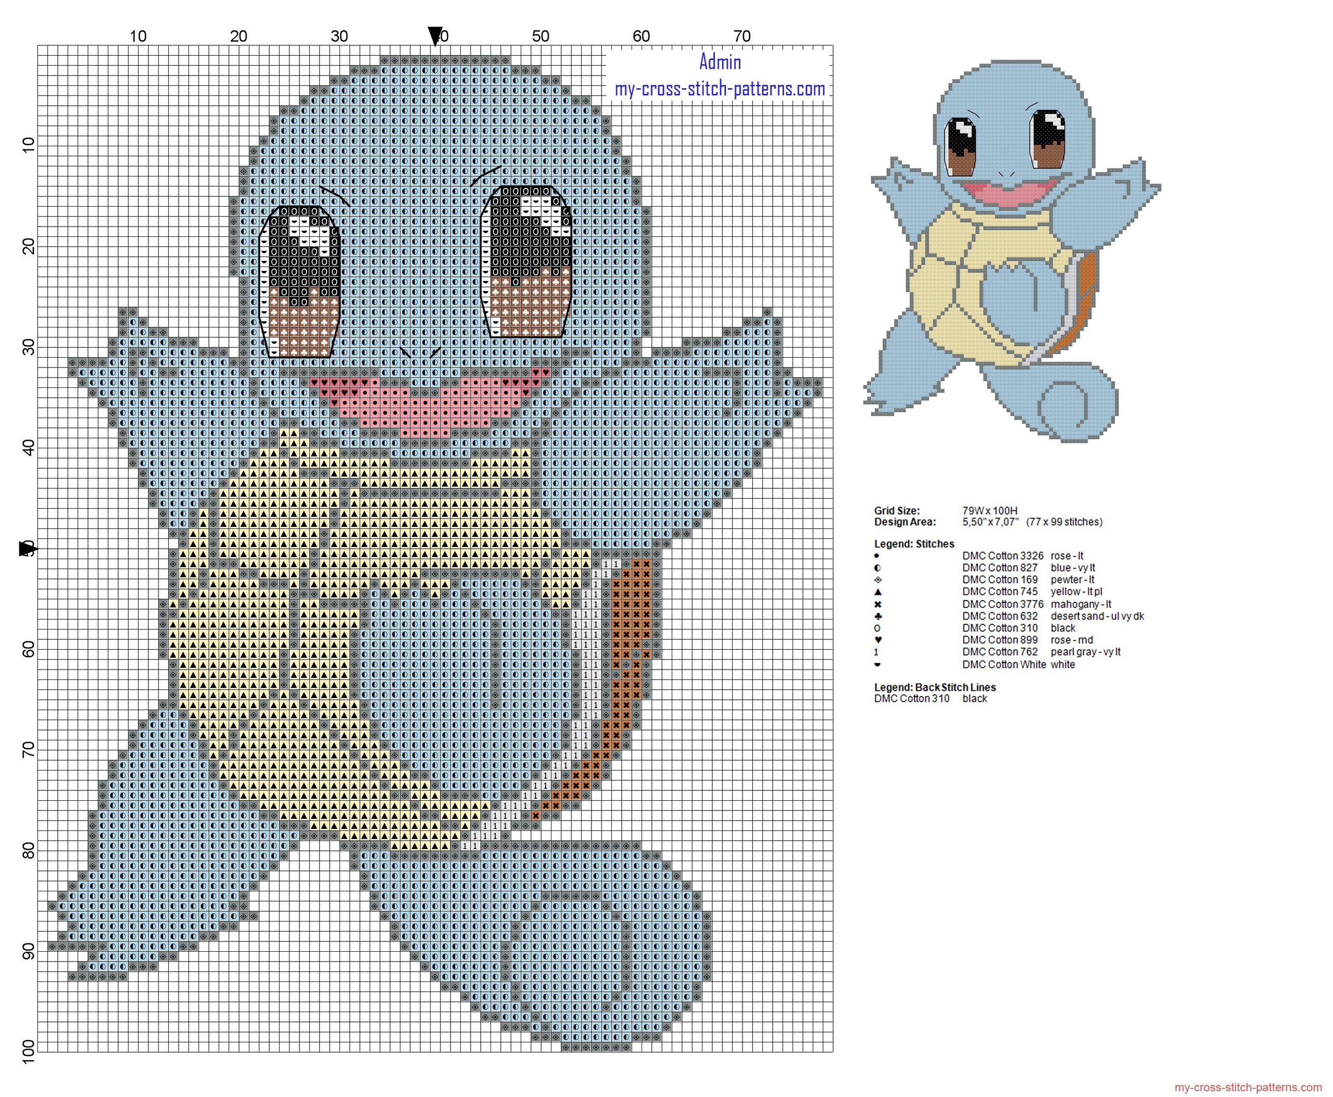Click column number 10 on top ruler
The image size is (1333, 1097).
[138, 36]
